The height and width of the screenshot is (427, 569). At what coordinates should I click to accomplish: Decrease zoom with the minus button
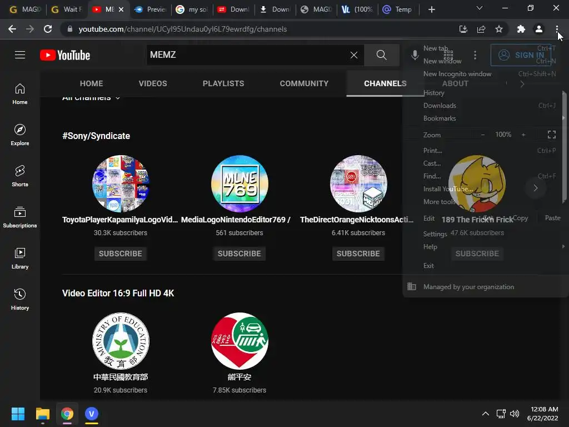click(483, 135)
